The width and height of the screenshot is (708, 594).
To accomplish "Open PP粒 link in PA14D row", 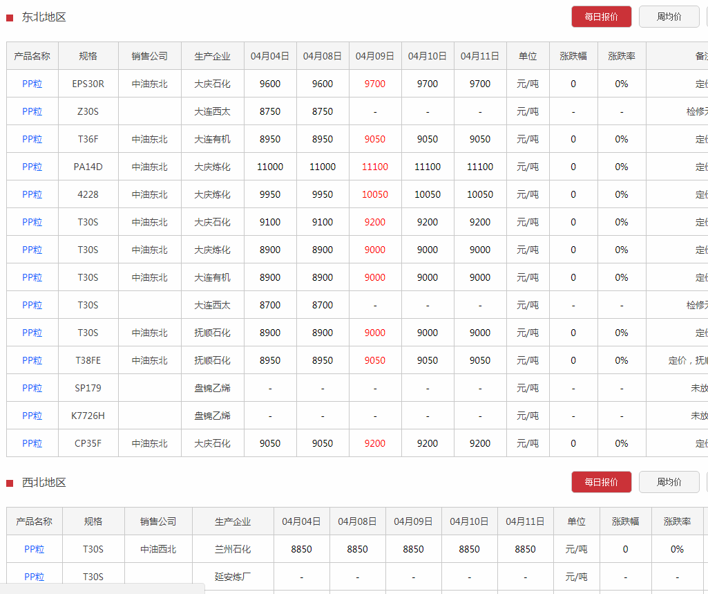I will point(32,167).
